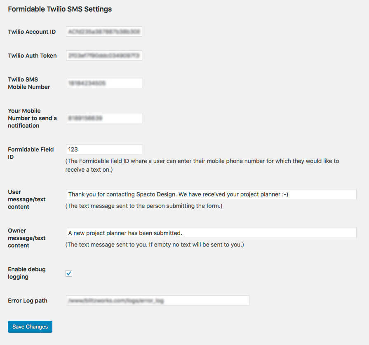The height and width of the screenshot is (345, 369).
Task: Select the Twilio SMS Mobile Number field
Action: [x=104, y=83]
